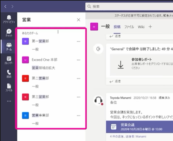The height and width of the screenshot is (141, 173).
Task: Select the 営業事業部 team name
Action: [40, 115]
